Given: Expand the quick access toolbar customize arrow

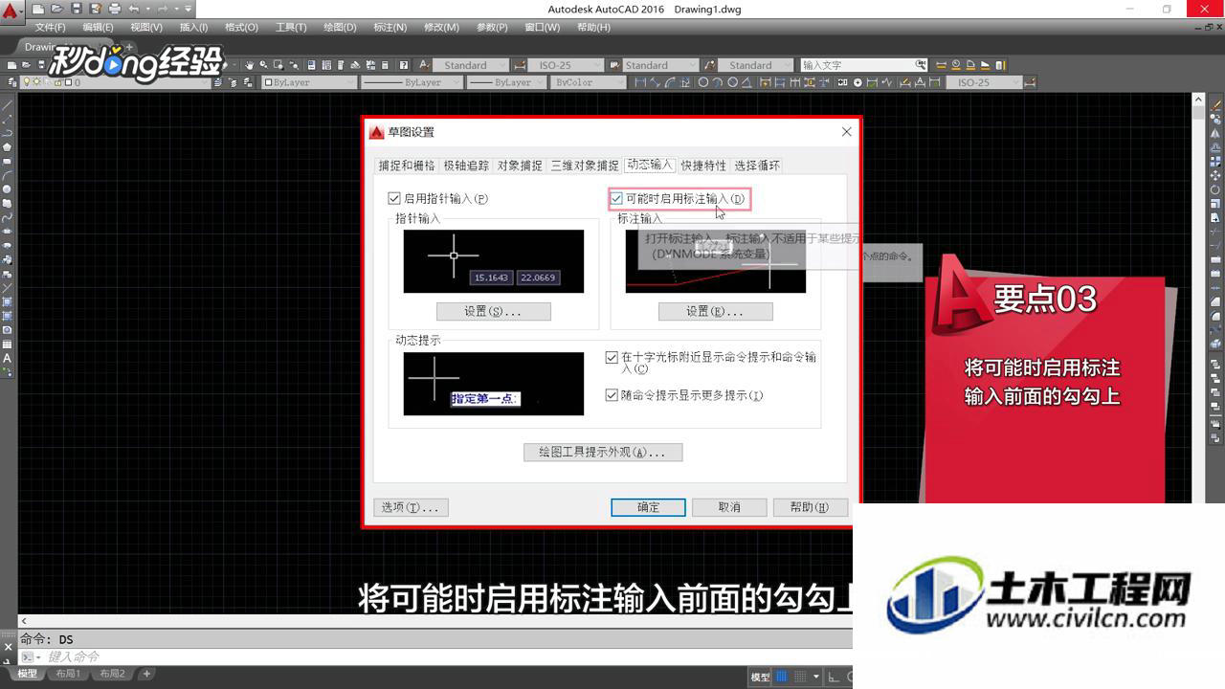Looking at the screenshot, I should coord(188,10).
